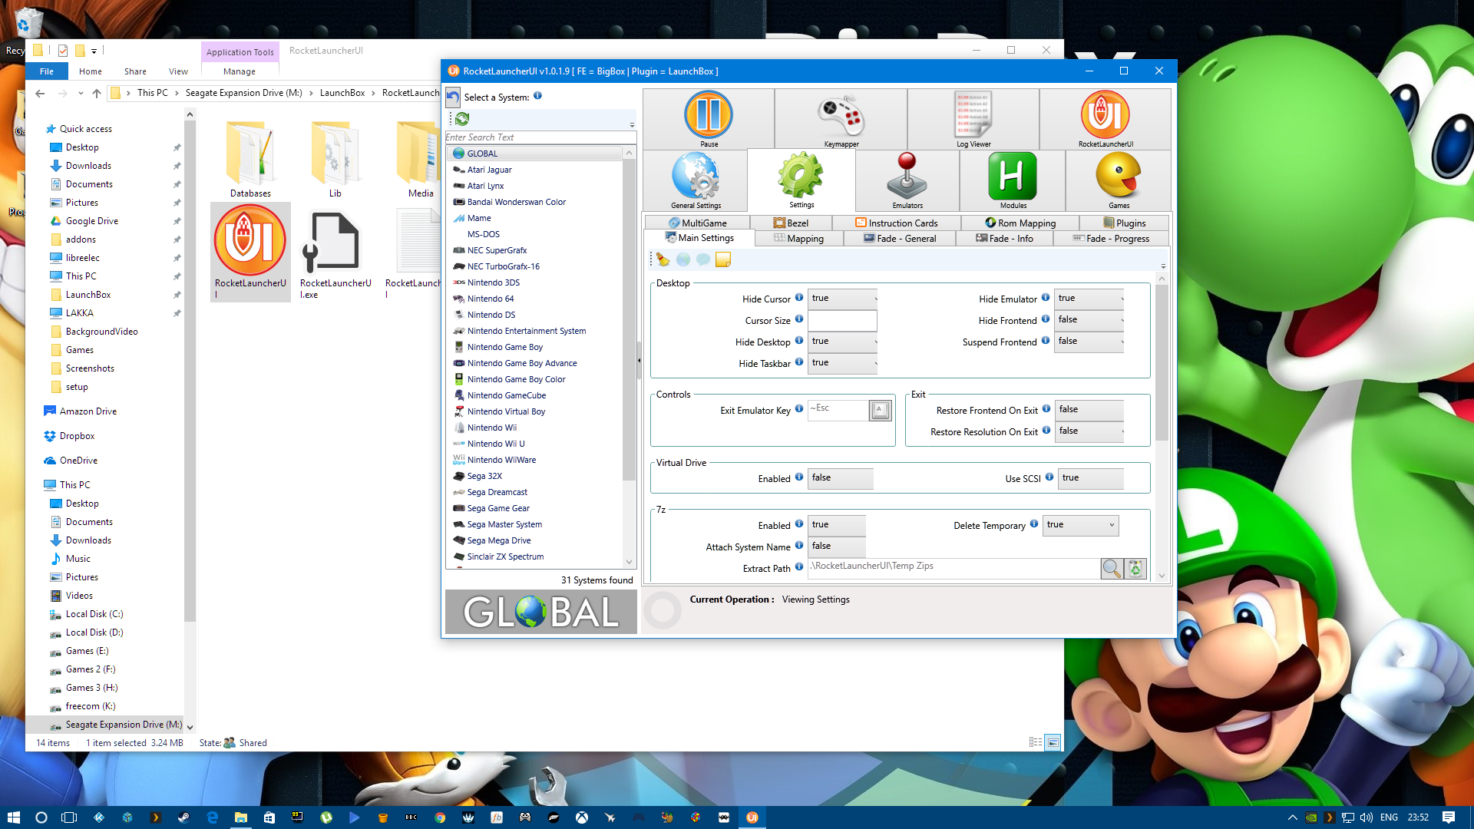Open the Action Center notification icon
This screenshot has height=829, width=1474.
pos(1449,817)
